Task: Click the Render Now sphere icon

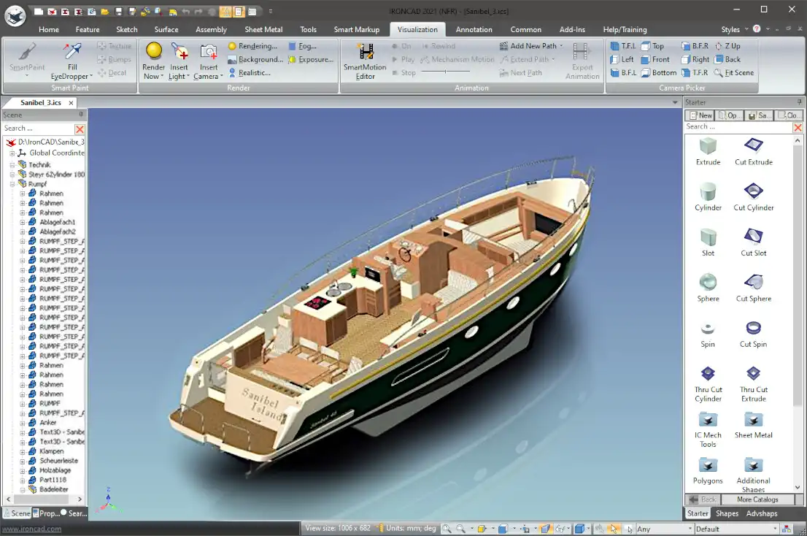Action: (154, 51)
